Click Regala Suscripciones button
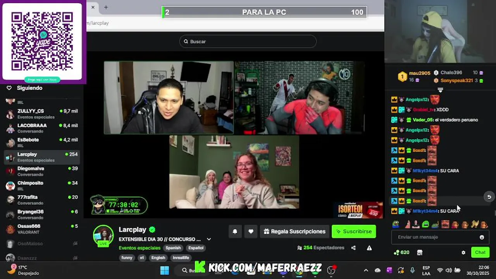Image resolution: width=496 pixels, height=279 pixels. pyautogui.click(x=294, y=231)
